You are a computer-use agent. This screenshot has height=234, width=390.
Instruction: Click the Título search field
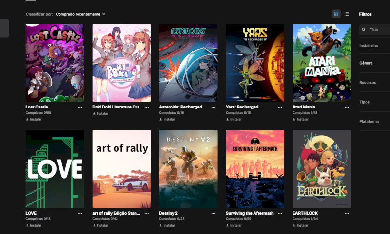tap(378, 30)
